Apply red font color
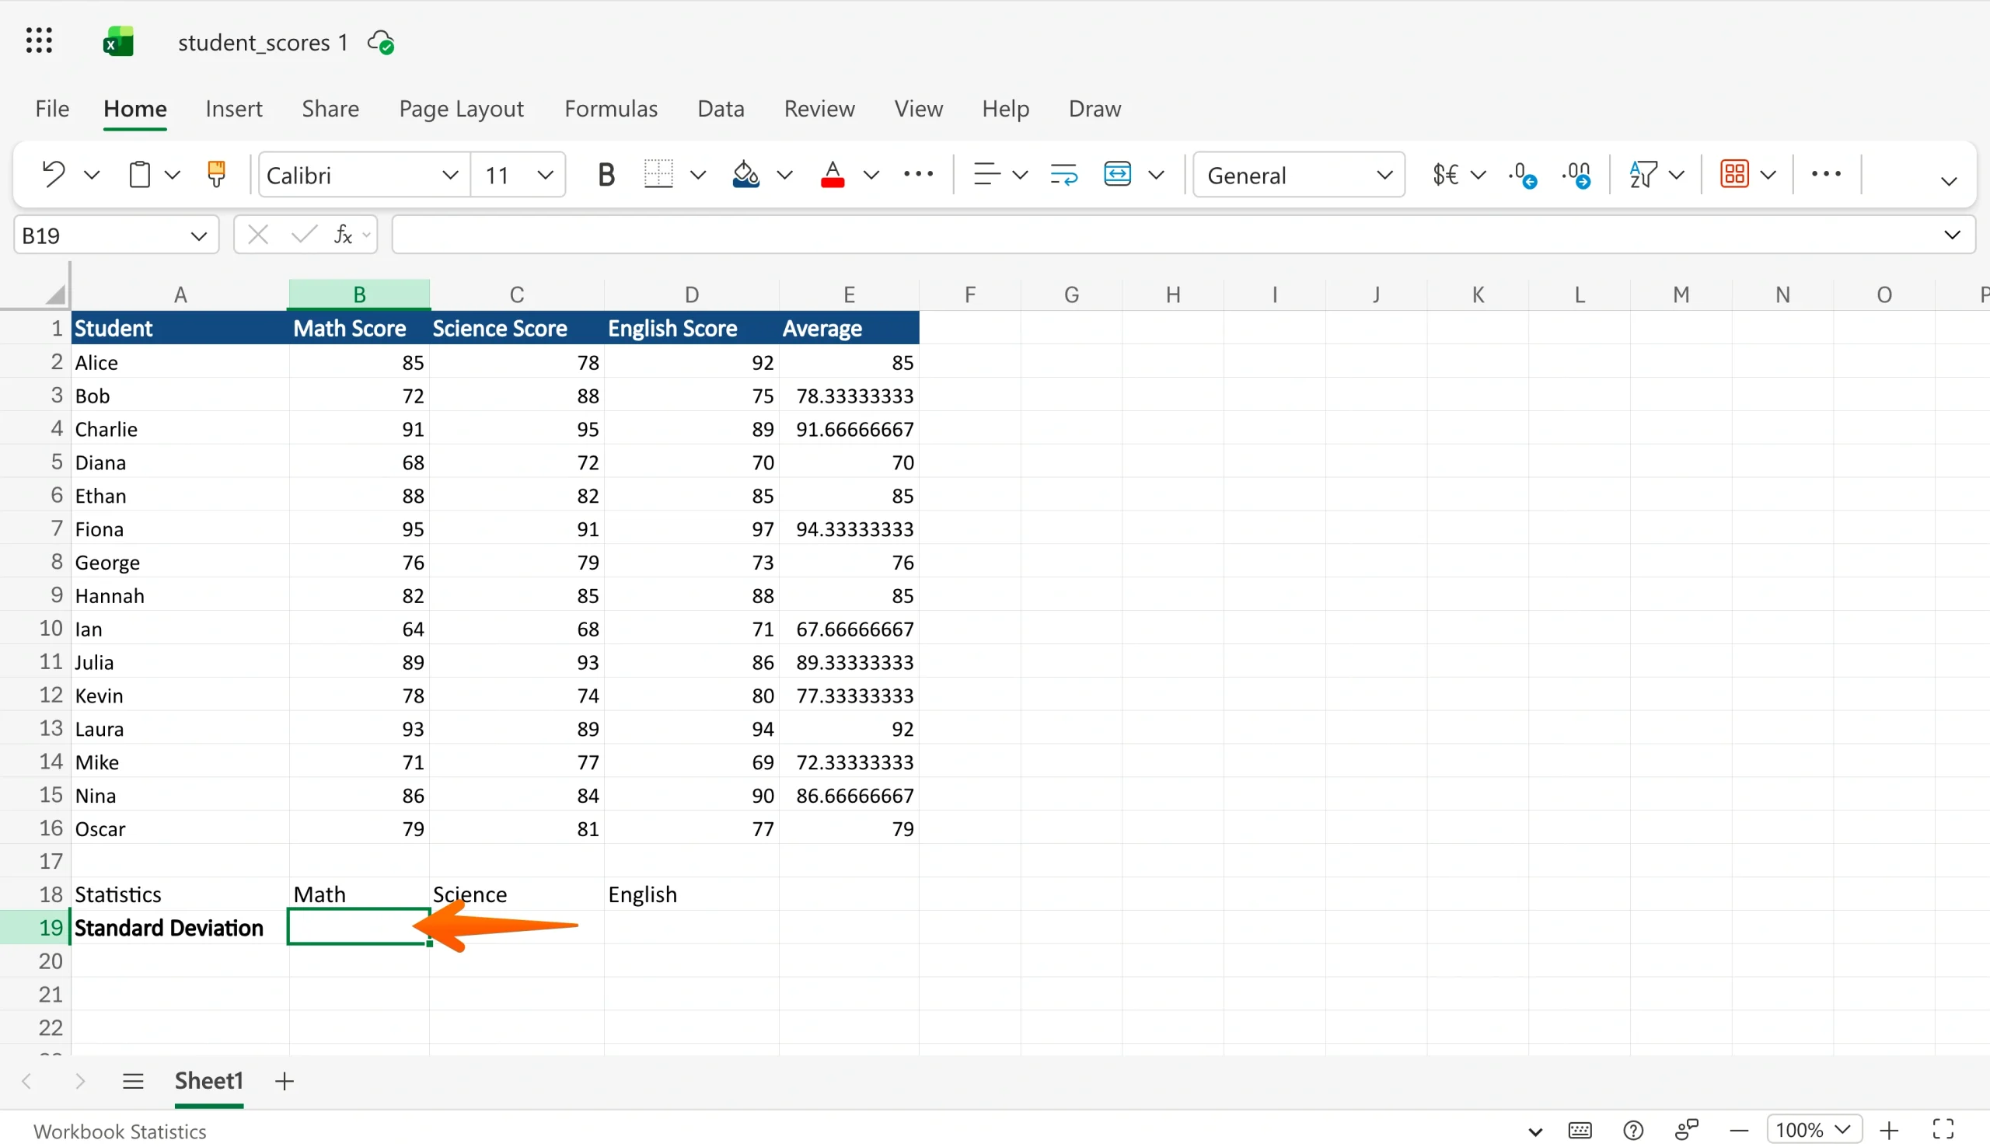This screenshot has width=1990, height=1147. 833,174
